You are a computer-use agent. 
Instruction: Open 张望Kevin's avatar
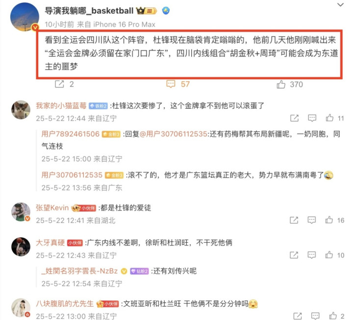(x=21, y=212)
